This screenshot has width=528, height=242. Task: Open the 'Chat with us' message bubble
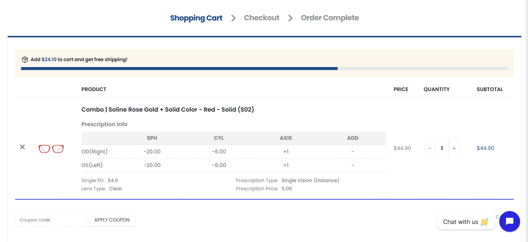(x=460, y=222)
